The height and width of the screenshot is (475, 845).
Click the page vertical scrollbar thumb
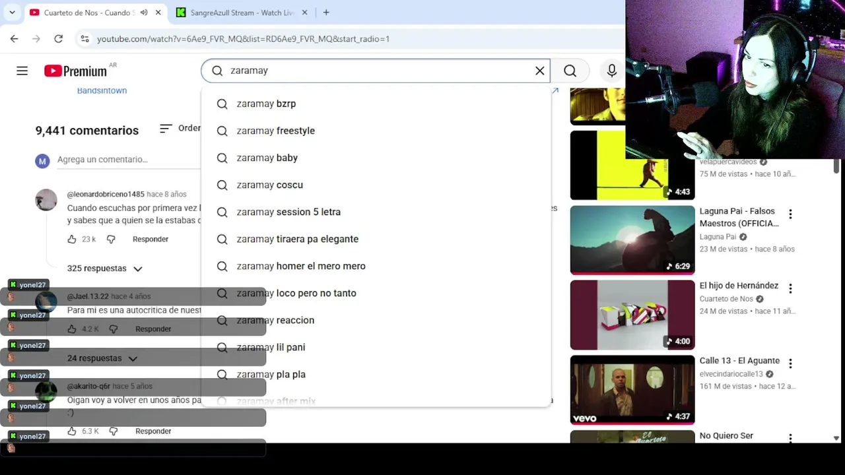pos(836,166)
